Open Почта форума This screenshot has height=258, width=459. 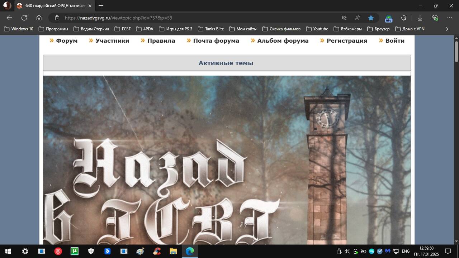216,41
